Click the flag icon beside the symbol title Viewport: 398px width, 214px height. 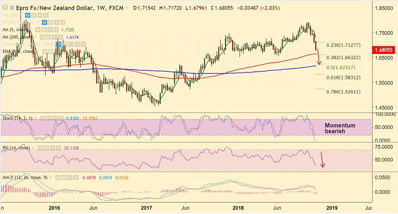pos(12,8)
